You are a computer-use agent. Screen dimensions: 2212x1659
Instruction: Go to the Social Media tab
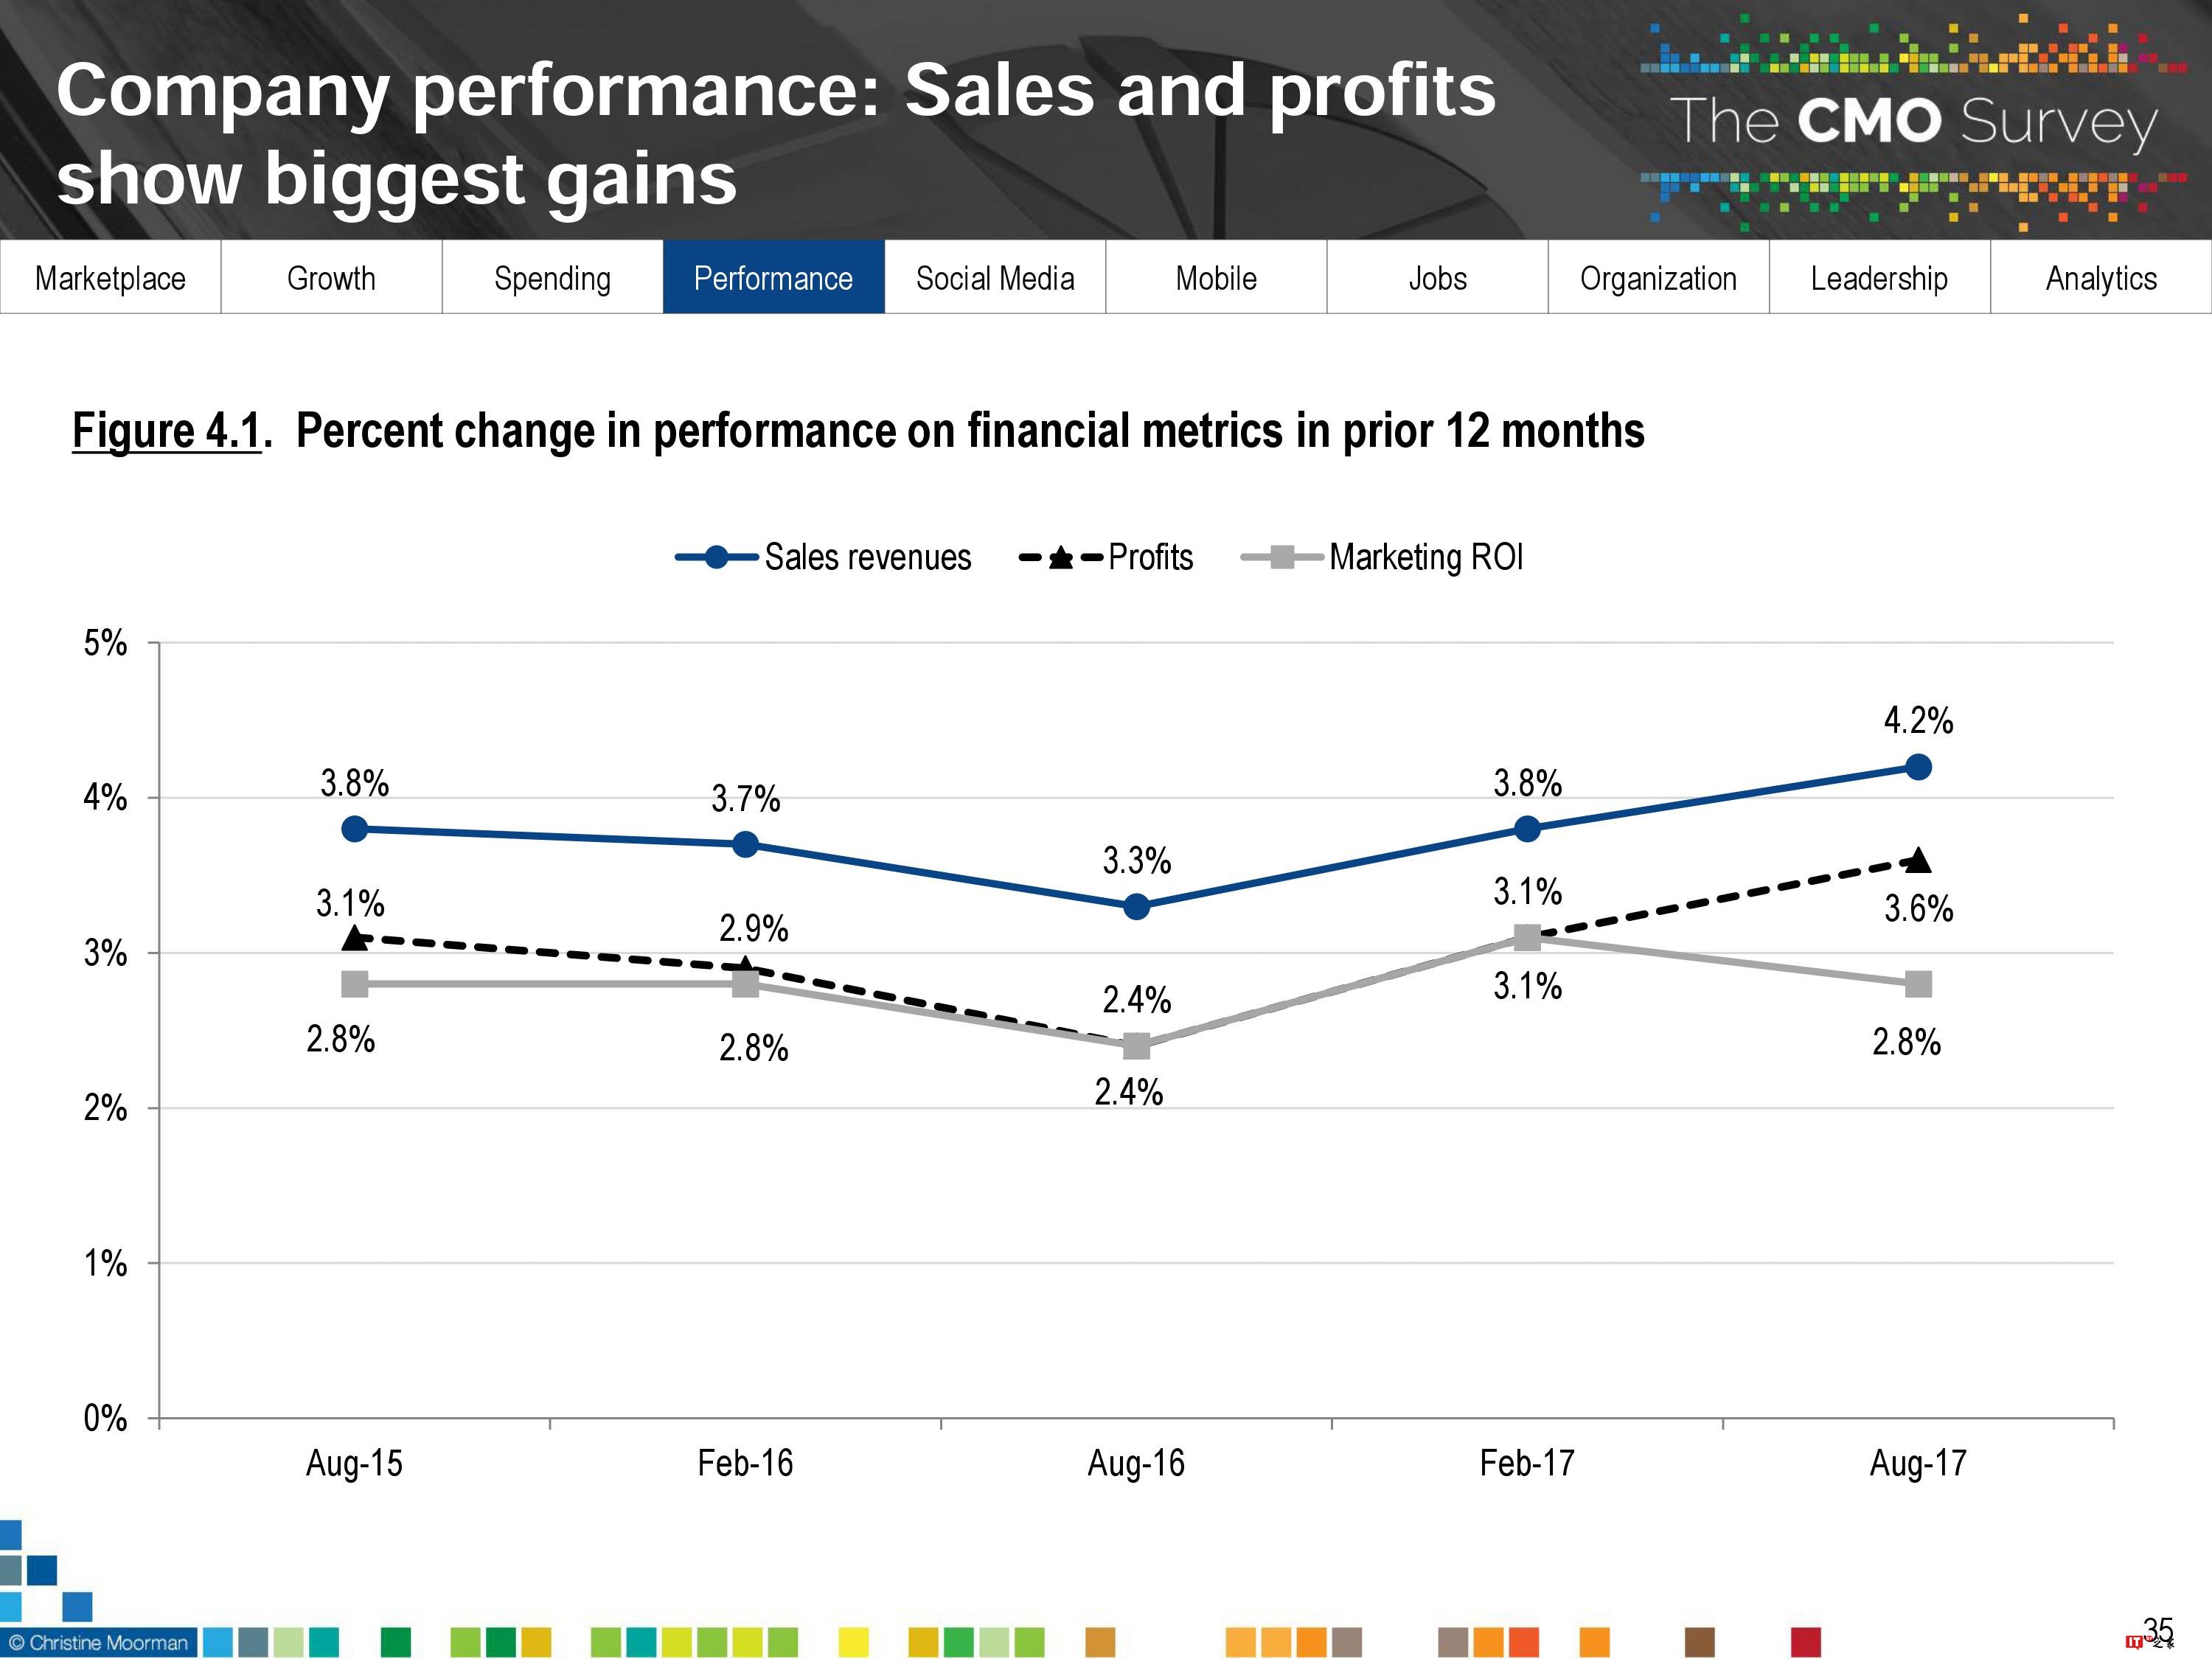coord(995,278)
